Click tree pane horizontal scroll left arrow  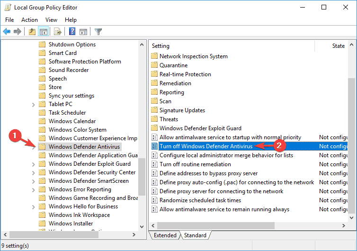[5, 234]
